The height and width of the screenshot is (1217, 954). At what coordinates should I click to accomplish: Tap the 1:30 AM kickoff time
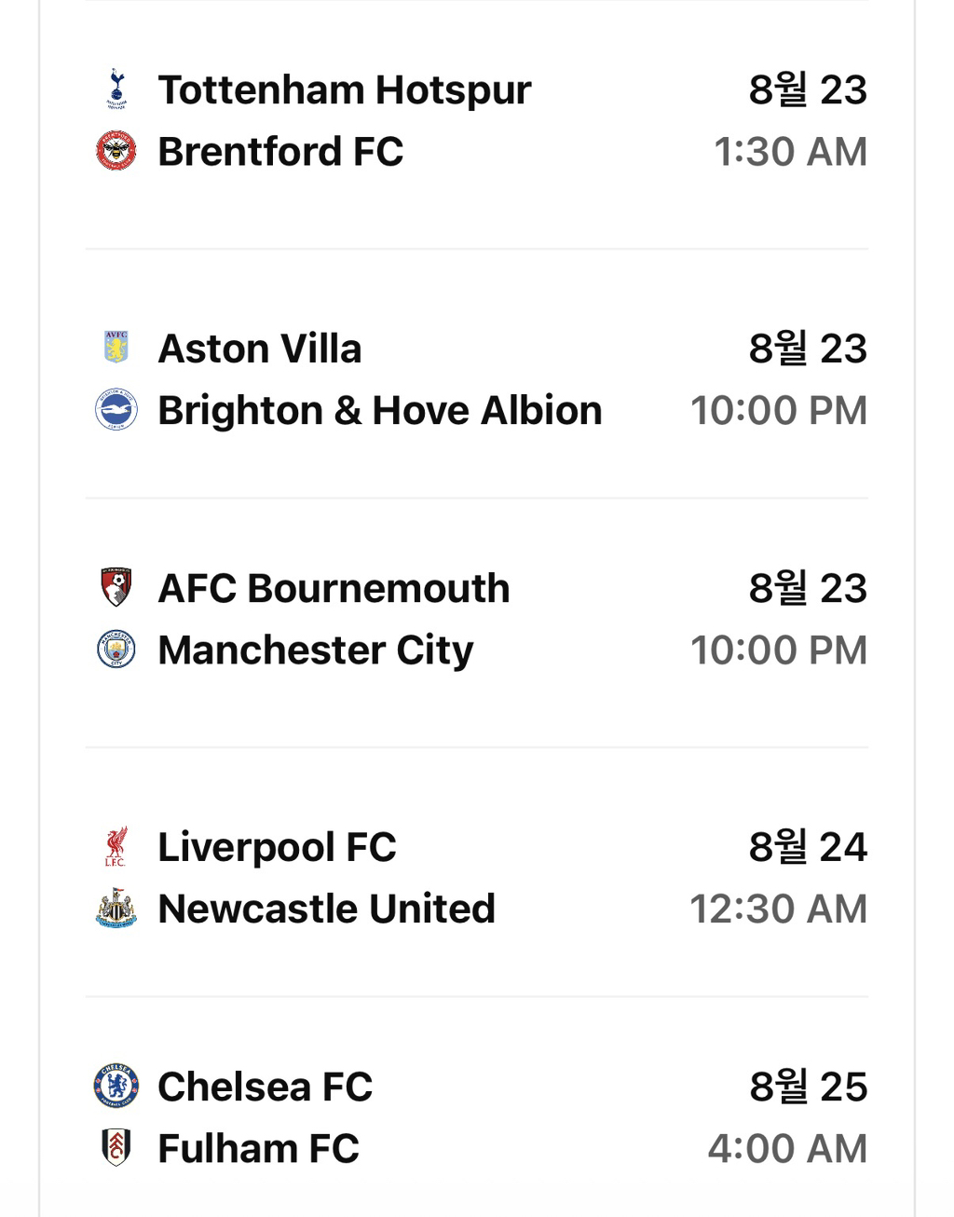[x=790, y=152]
